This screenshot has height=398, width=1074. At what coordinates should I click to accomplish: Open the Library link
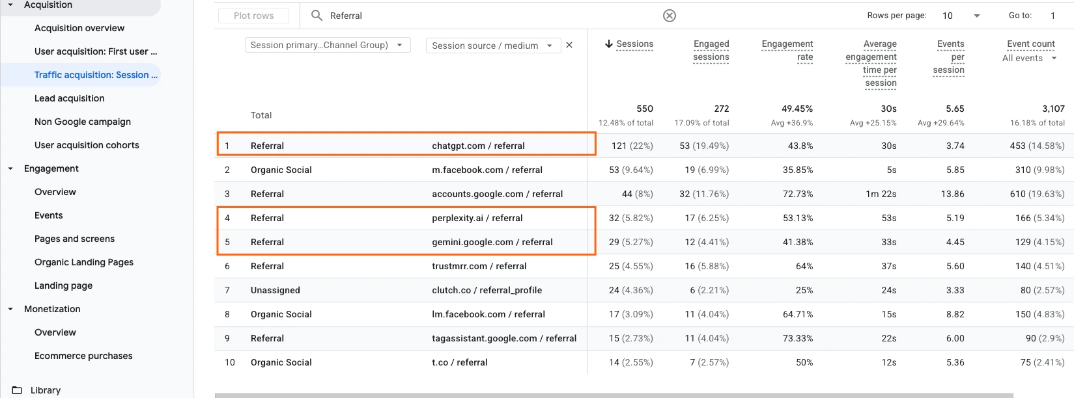pyautogui.click(x=46, y=390)
